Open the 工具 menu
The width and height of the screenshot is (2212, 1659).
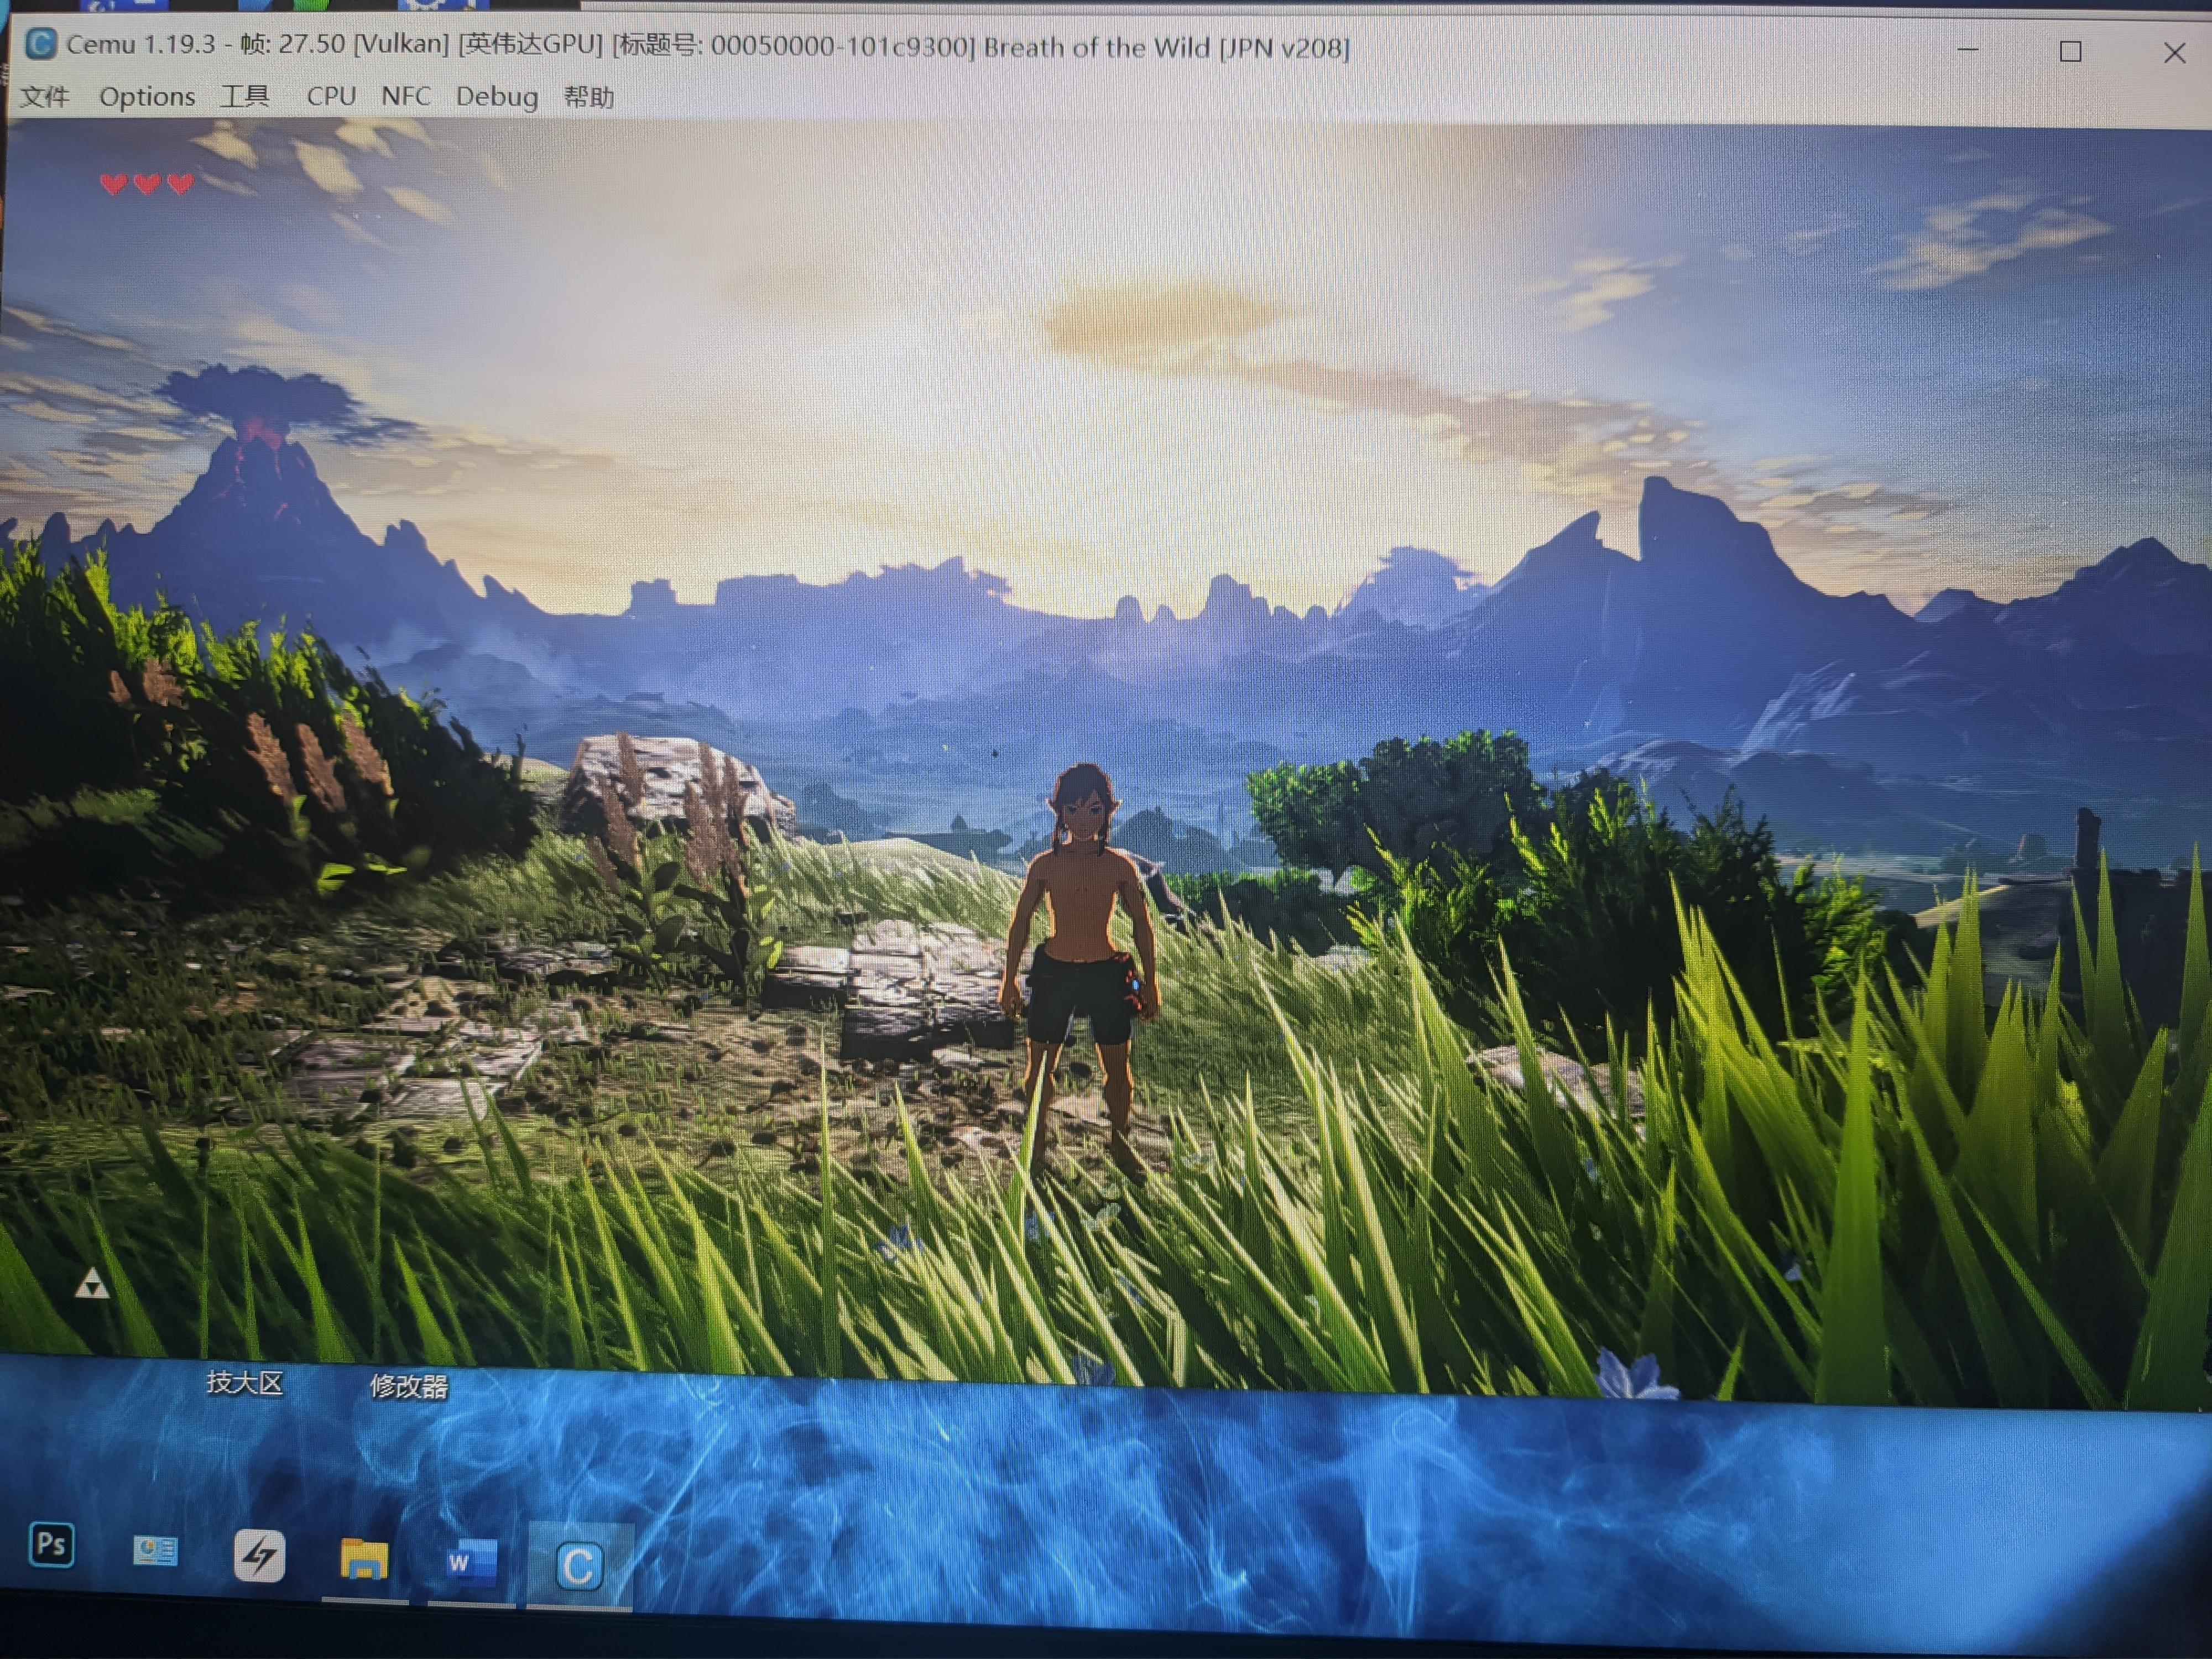tap(245, 97)
